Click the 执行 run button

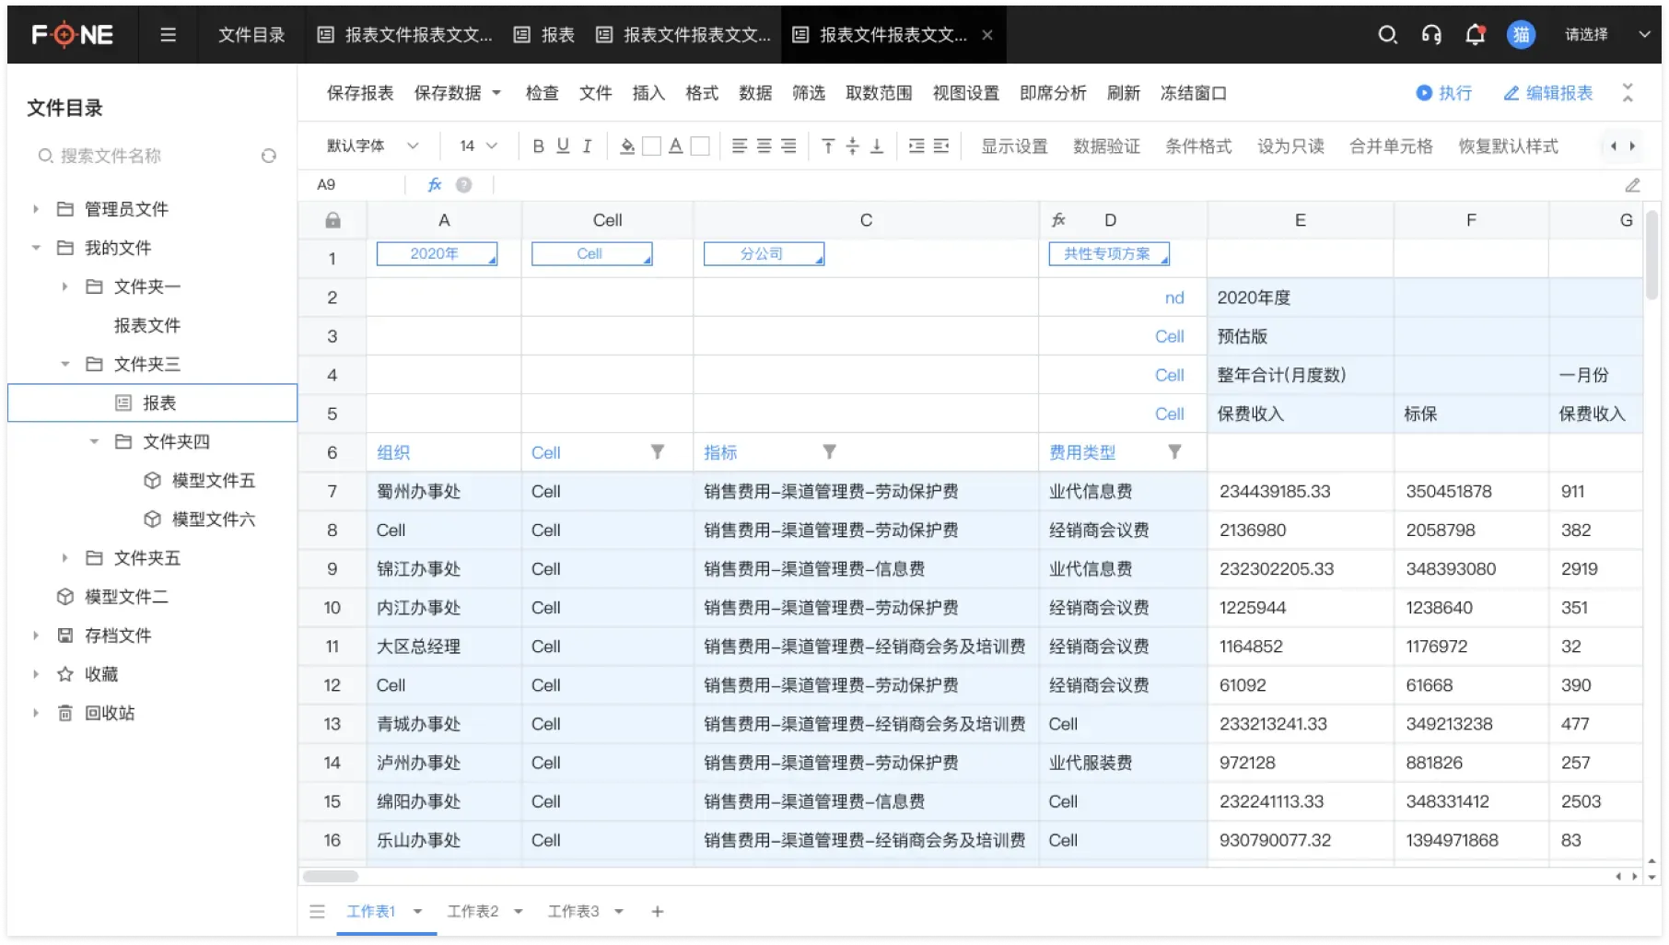pyautogui.click(x=1443, y=93)
